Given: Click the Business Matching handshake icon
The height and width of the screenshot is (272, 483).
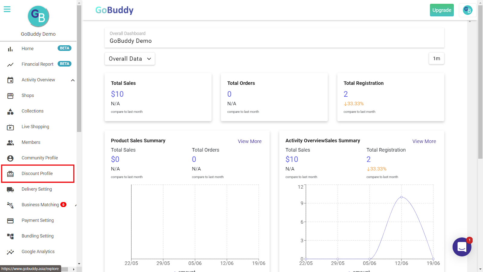Looking at the screenshot, I should 10,205.
